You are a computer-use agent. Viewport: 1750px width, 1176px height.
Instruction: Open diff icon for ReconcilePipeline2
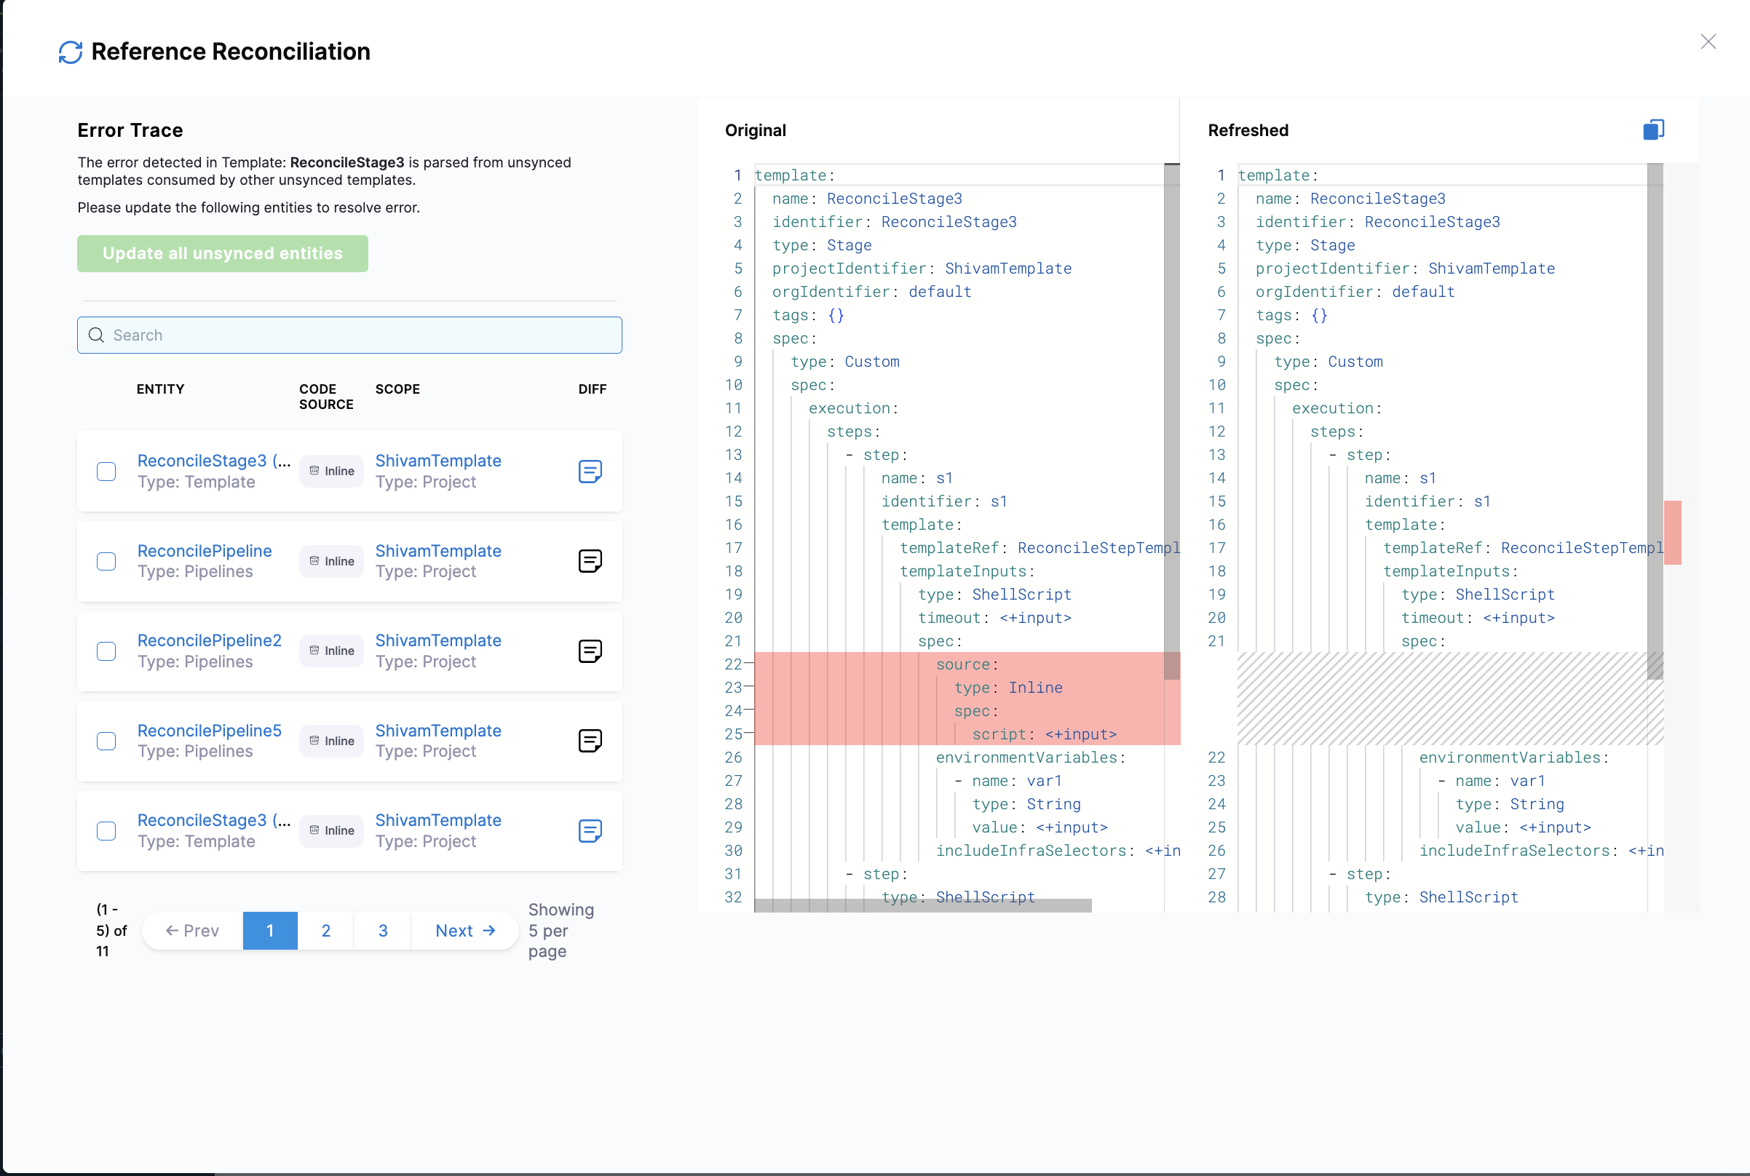(x=590, y=651)
